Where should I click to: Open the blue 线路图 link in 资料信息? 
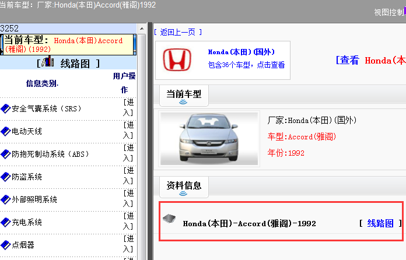point(380,223)
